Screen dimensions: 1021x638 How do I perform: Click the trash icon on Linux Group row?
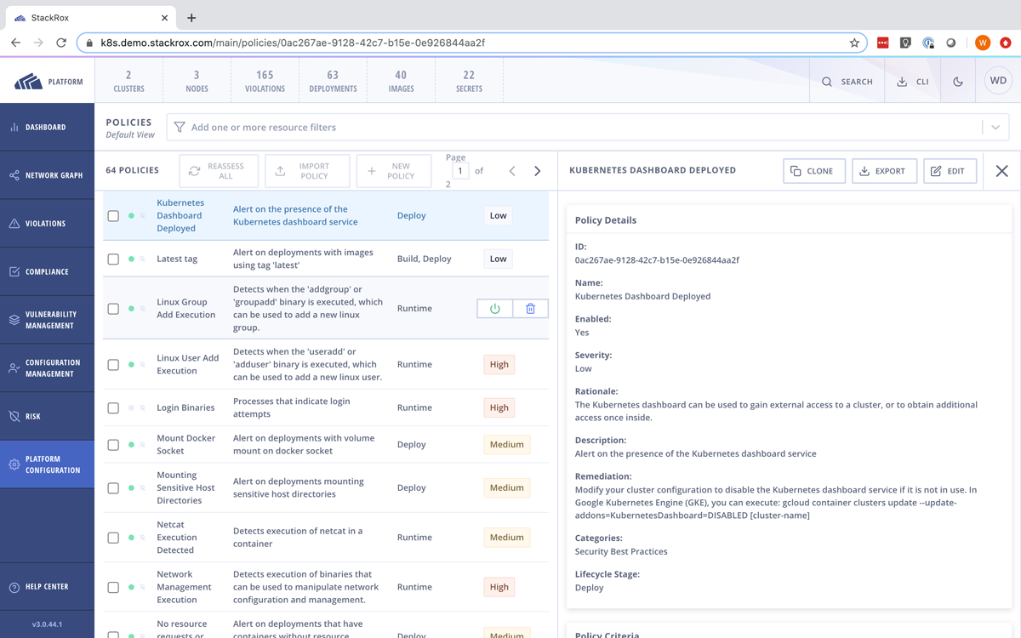click(x=530, y=309)
